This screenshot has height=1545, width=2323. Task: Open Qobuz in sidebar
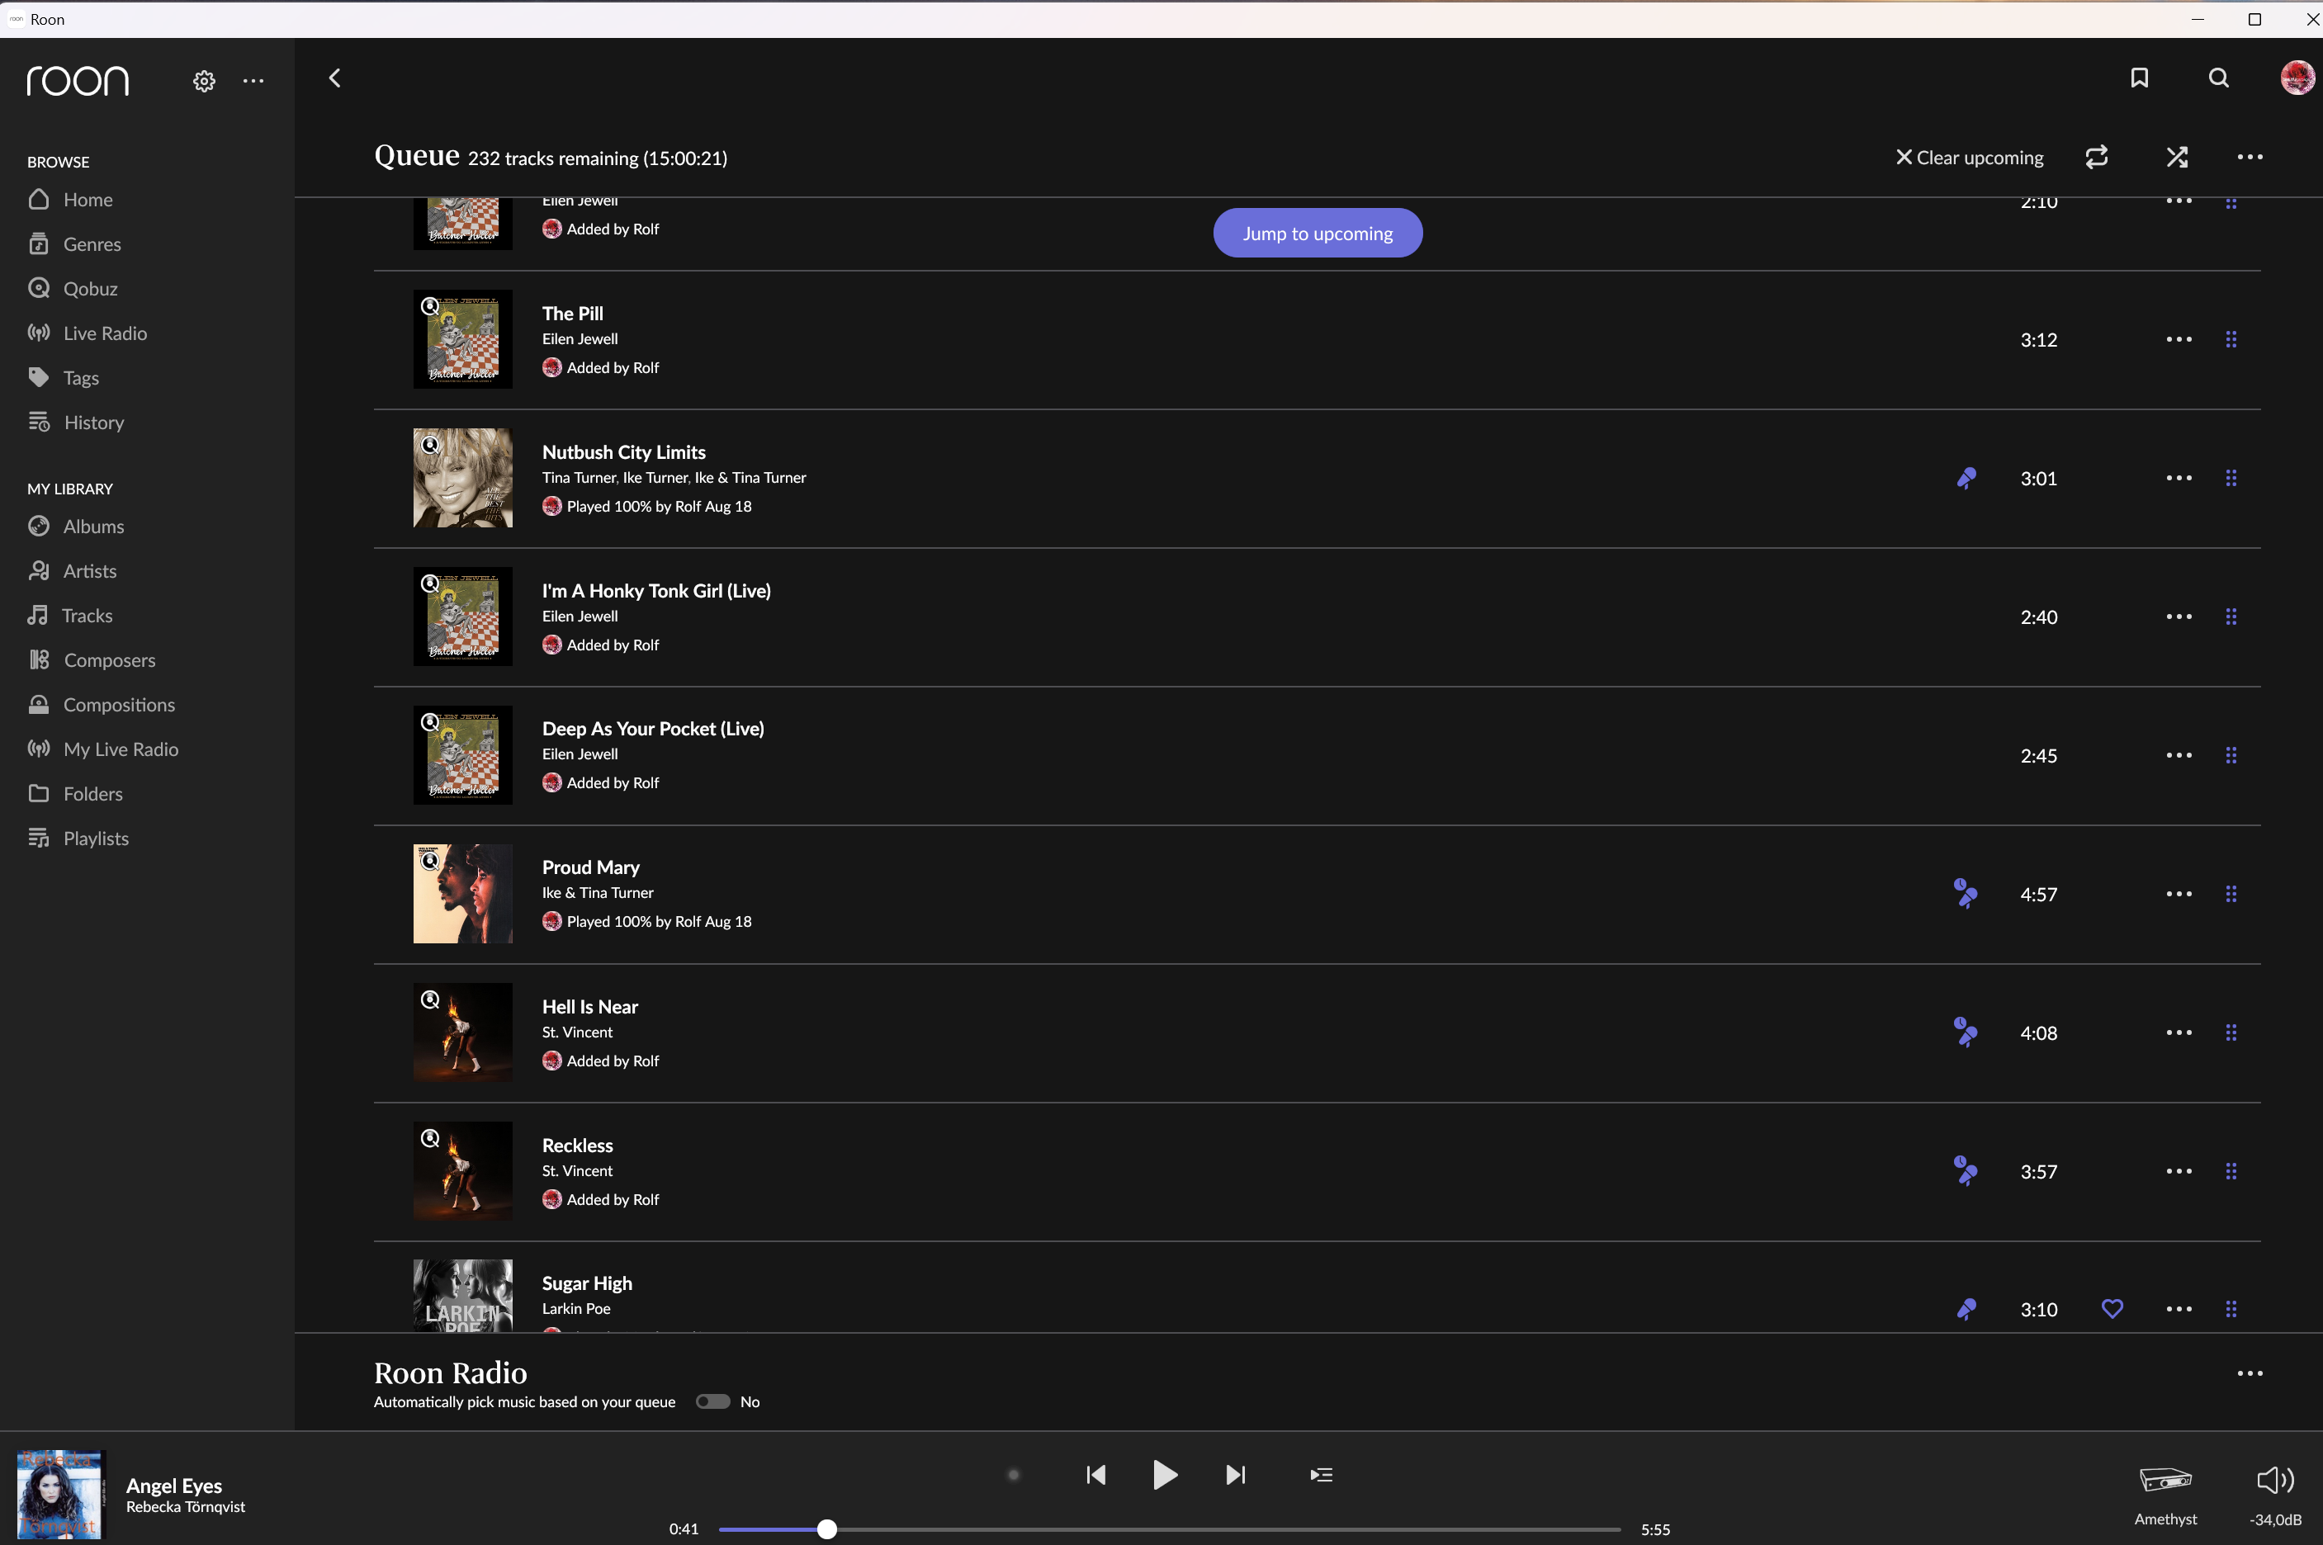[73, 289]
